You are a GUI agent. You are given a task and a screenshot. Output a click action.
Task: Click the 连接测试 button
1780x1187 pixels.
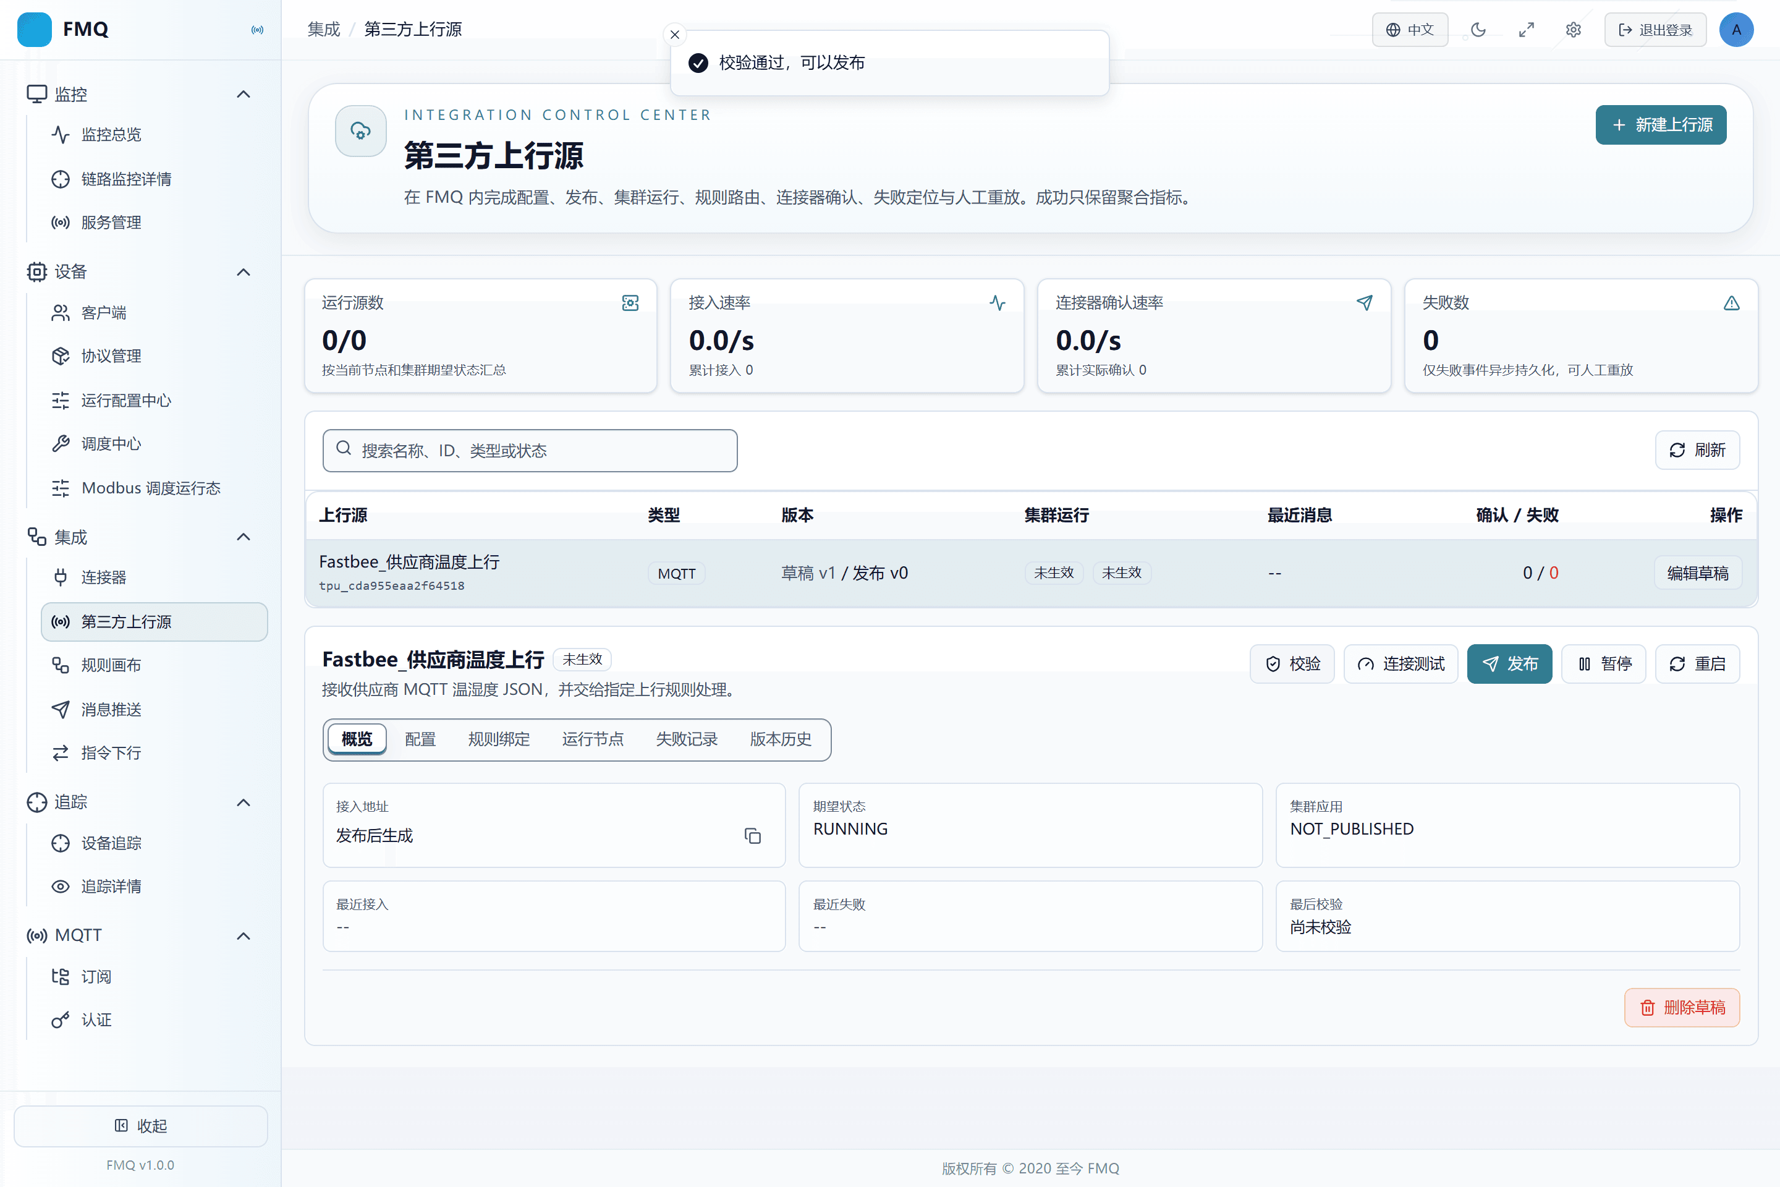[x=1400, y=664]
